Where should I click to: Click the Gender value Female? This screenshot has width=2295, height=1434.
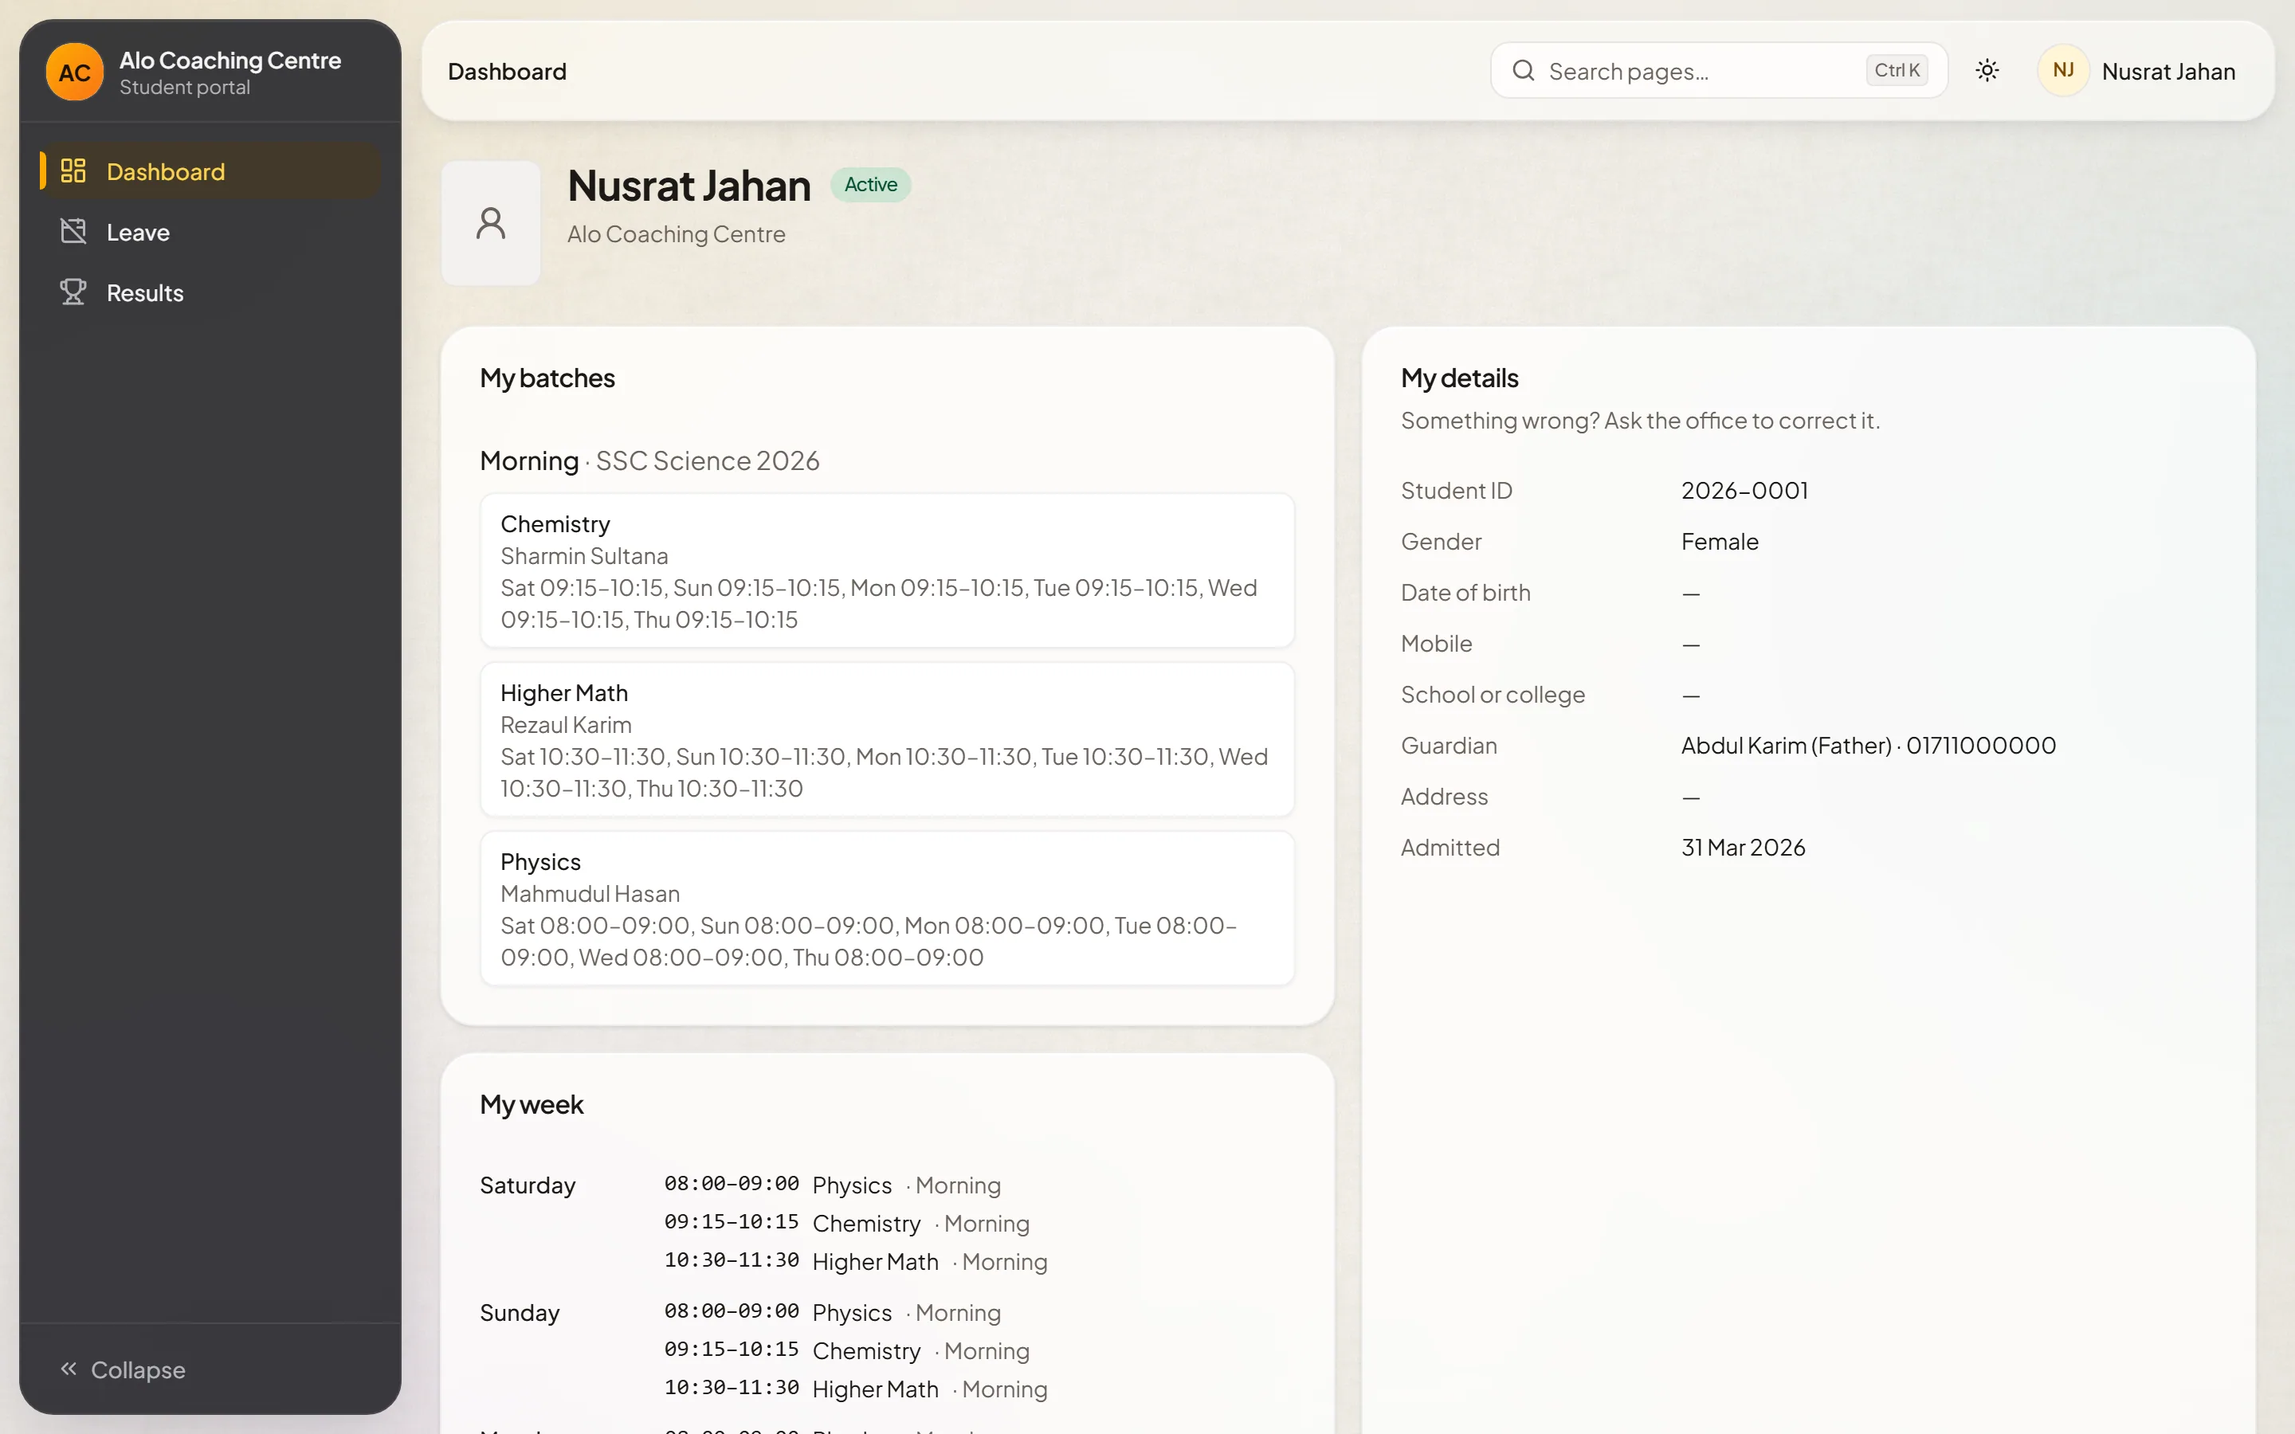pyautogui.click(x=1720, y=542)
